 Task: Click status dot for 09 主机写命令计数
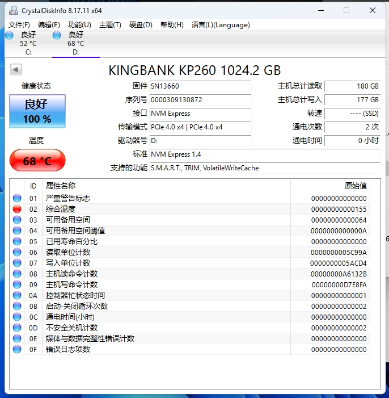[17, 284]
